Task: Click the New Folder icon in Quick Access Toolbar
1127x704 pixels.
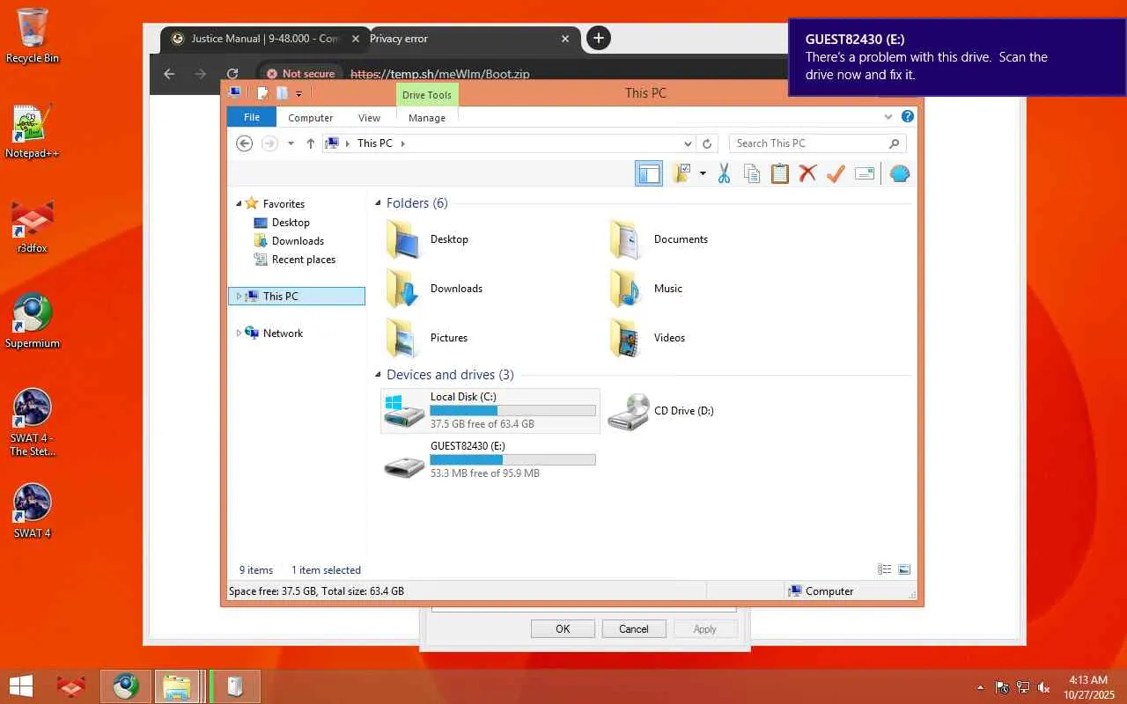Action: point(282,93)
